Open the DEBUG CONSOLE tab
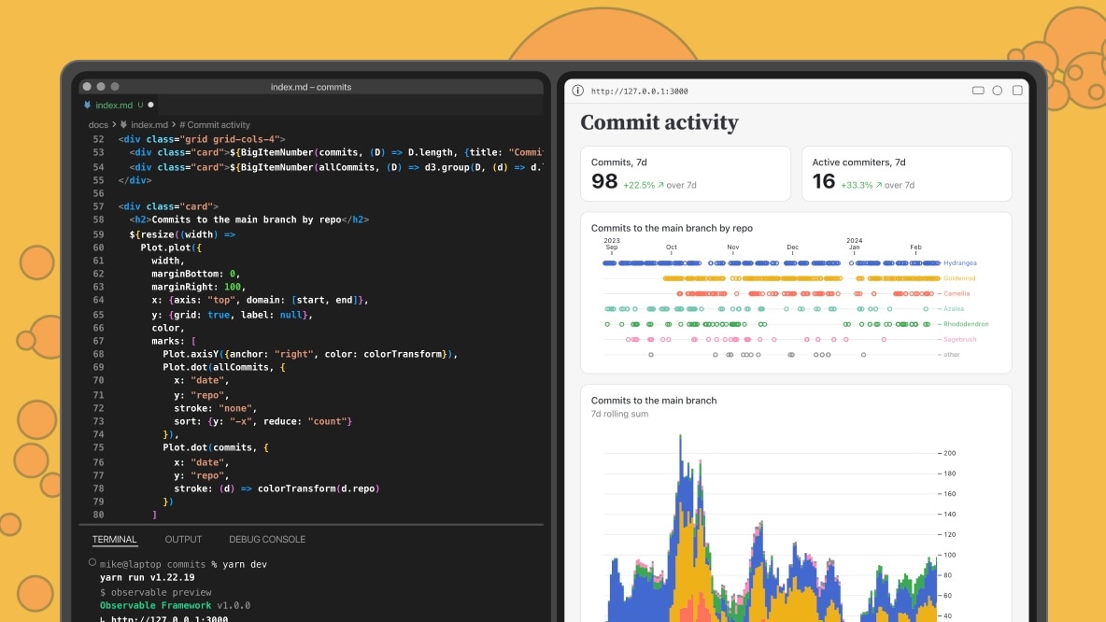Screen dimensions: 1106x622 click(x=265, y=539)
